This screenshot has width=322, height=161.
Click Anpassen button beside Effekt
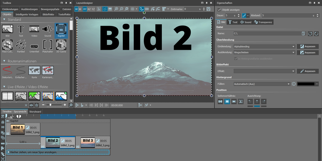pos(308,71)
